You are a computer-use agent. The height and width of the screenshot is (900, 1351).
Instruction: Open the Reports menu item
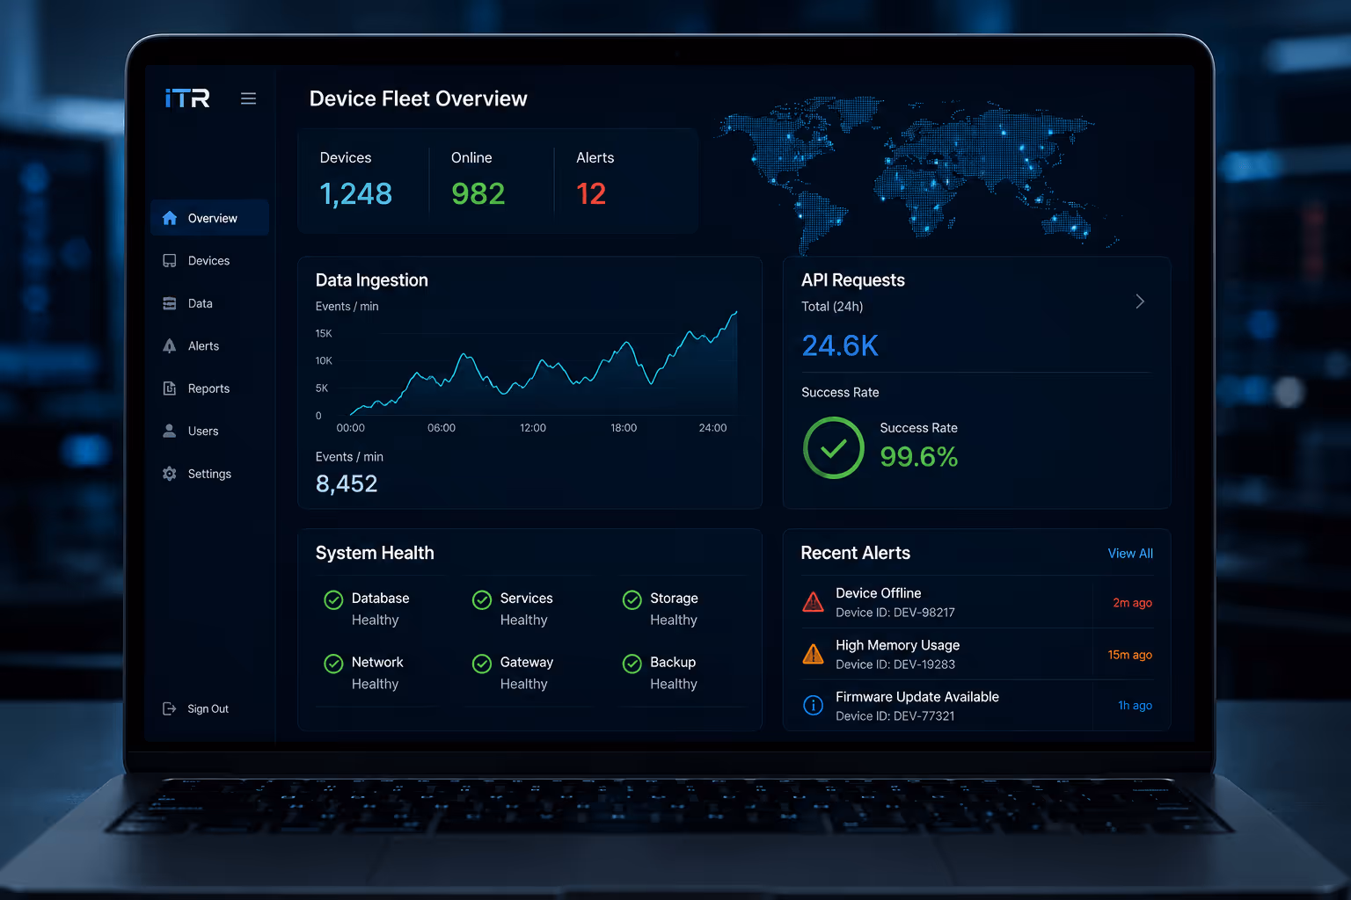pos(209,388)
